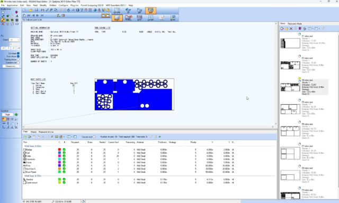Click the Blocks mode button
The image size is (339, 203).
(x=173, y=18)
